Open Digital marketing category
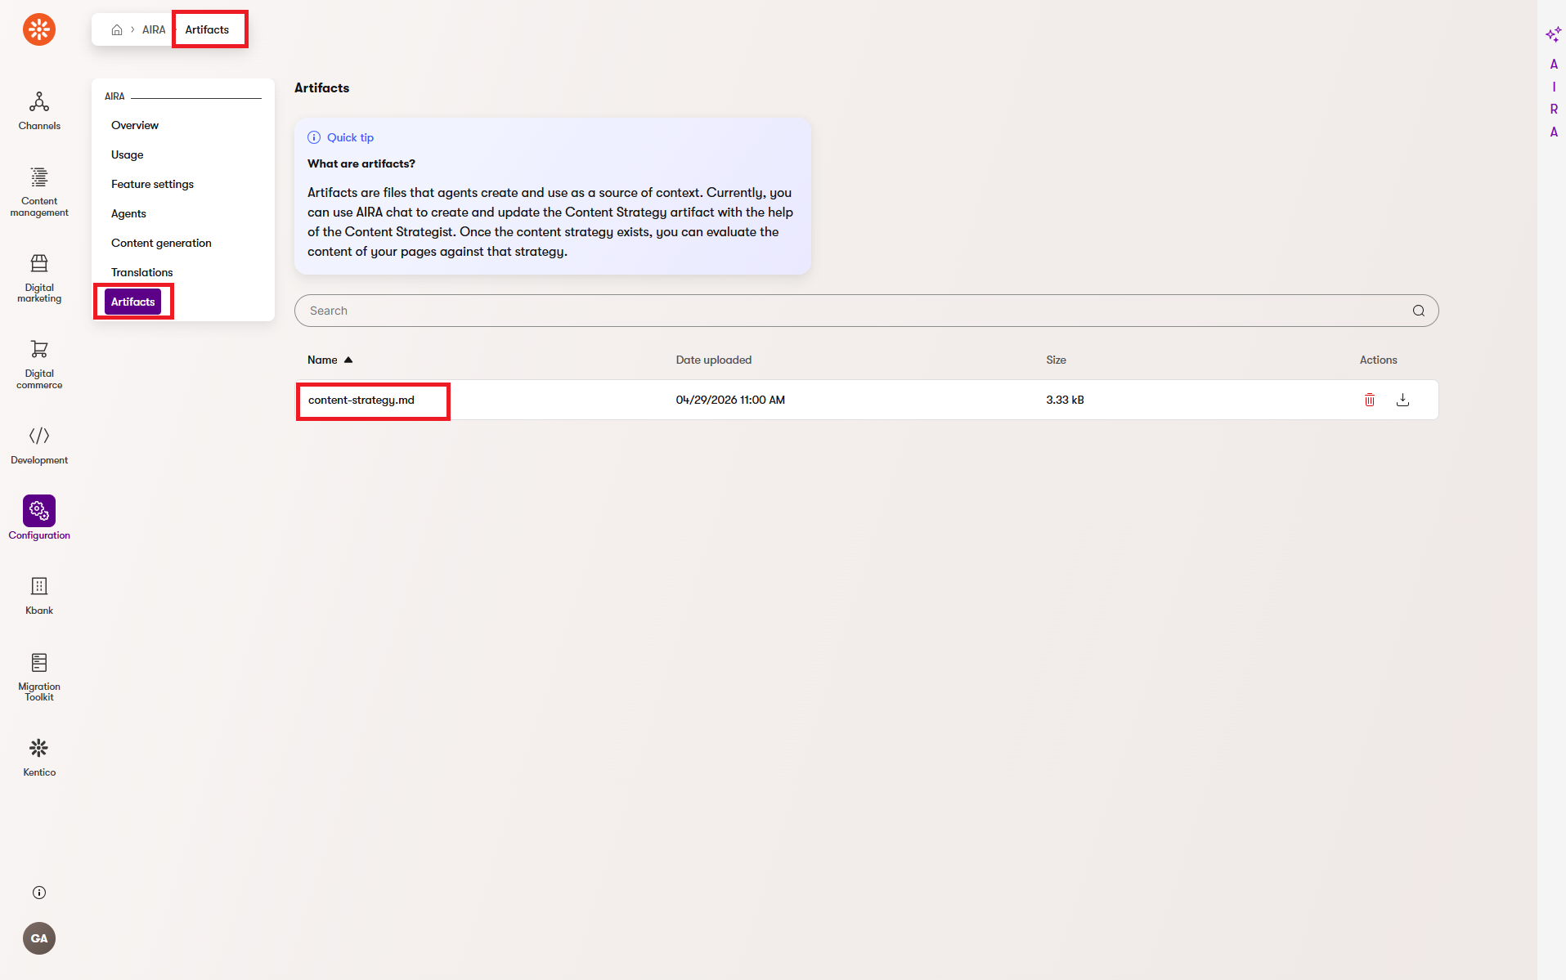 point(39,279)
